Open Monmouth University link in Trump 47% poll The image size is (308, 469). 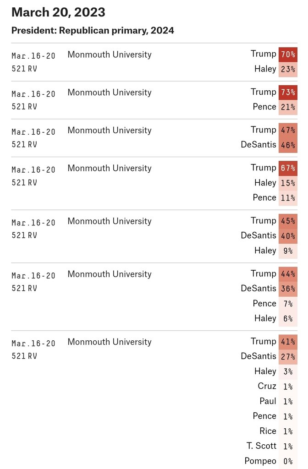[109, 130]
